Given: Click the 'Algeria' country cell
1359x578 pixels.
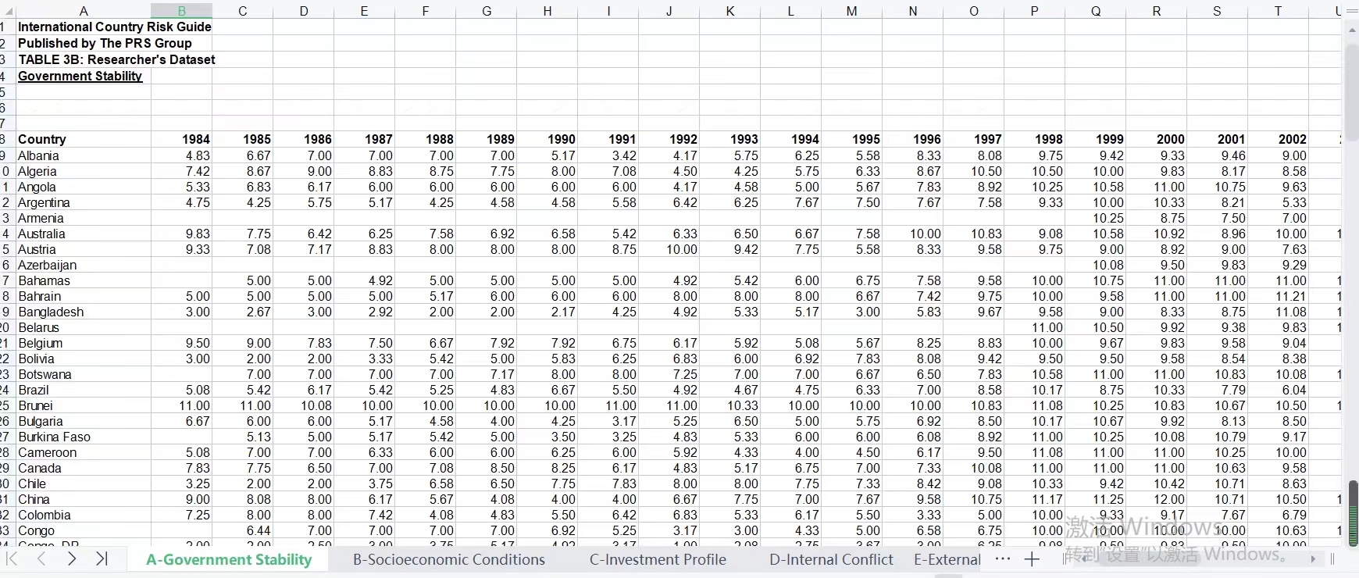Looking at the screenshot, I should pyautogui.click(x=84, y=171).
